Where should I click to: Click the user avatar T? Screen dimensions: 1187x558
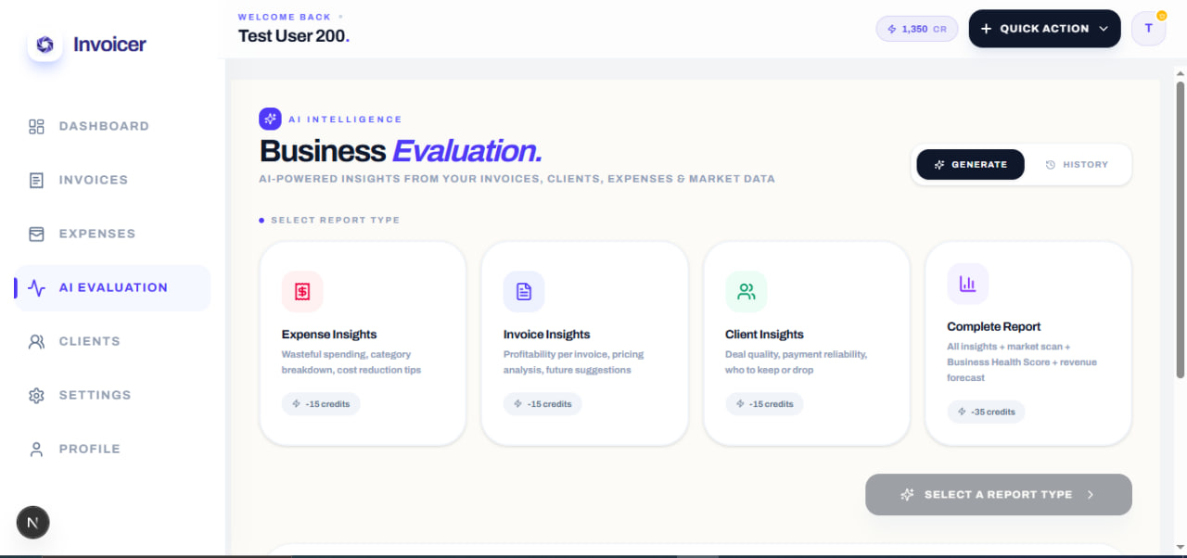[x=1149, y=28]
